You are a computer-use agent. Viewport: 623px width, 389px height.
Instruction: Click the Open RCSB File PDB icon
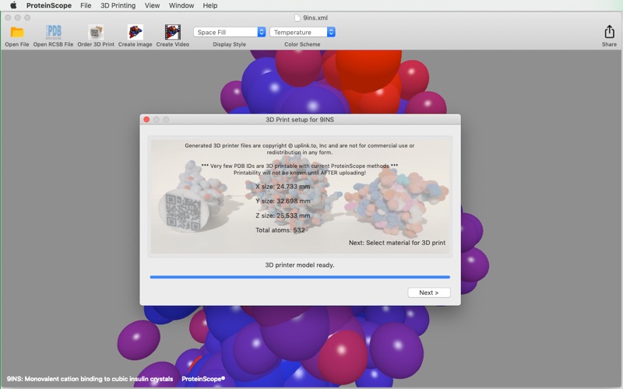[53, 32]
